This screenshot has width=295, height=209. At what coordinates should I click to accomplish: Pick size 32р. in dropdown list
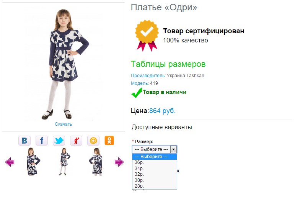click(139, 174)
